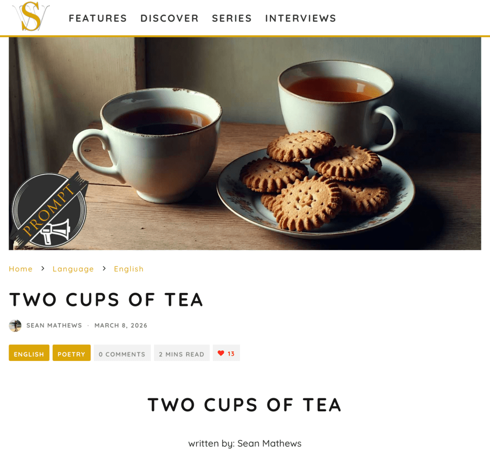Select the English category tag
Screen dimensions: 490x463
(29, 353)
